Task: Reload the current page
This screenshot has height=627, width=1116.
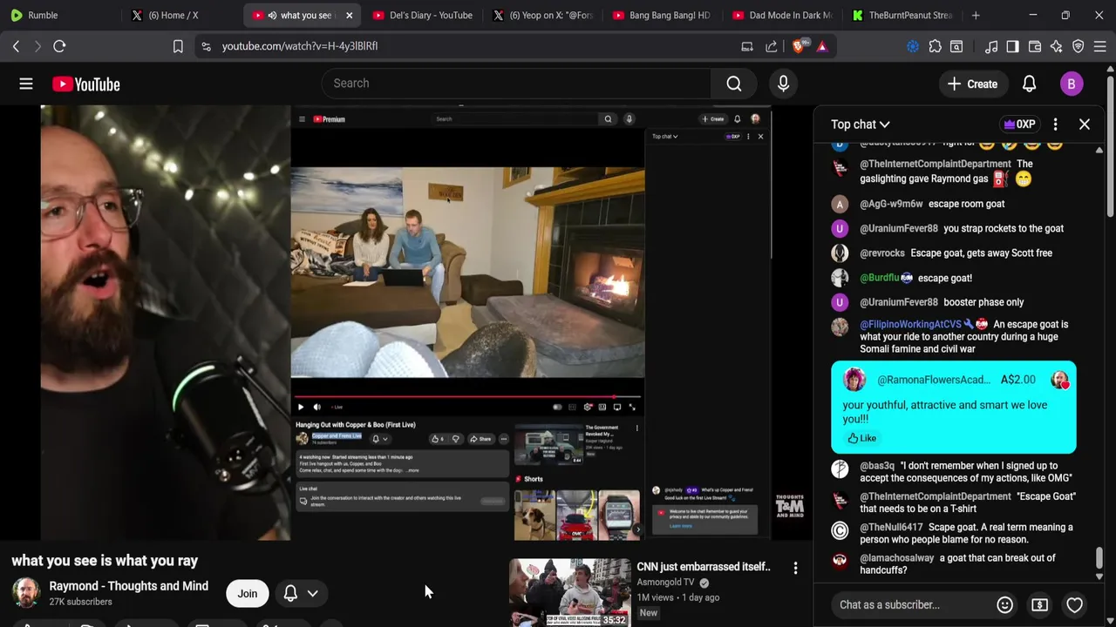Action: (x=59, y=46)
